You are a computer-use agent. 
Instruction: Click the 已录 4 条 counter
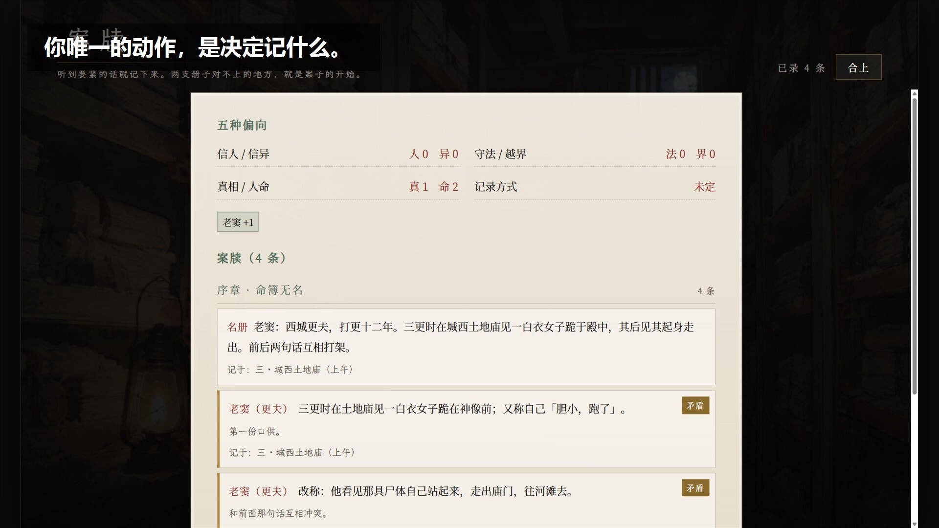pos(802,68)
